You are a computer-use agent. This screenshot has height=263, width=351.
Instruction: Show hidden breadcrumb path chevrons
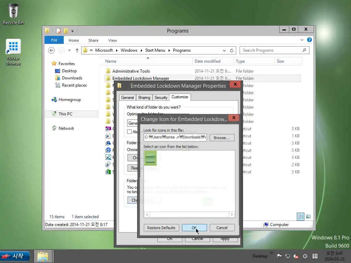point(91,50)
